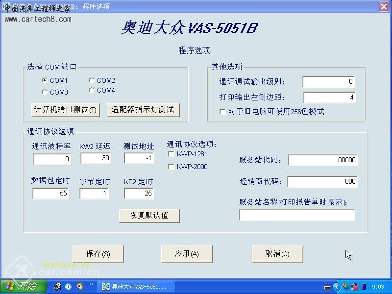This screenshot has width=392, height=294.
Task: Focus the 测试地址 input field
Action: (139, 158)
